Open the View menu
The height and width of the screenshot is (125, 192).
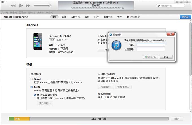[22, 12]
